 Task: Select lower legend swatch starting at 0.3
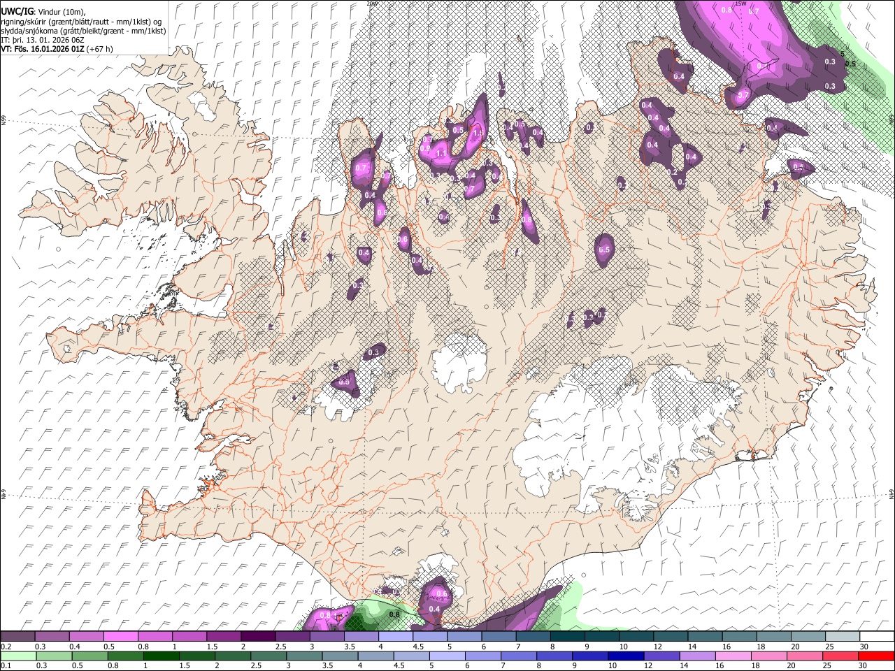tap(54, 656)
